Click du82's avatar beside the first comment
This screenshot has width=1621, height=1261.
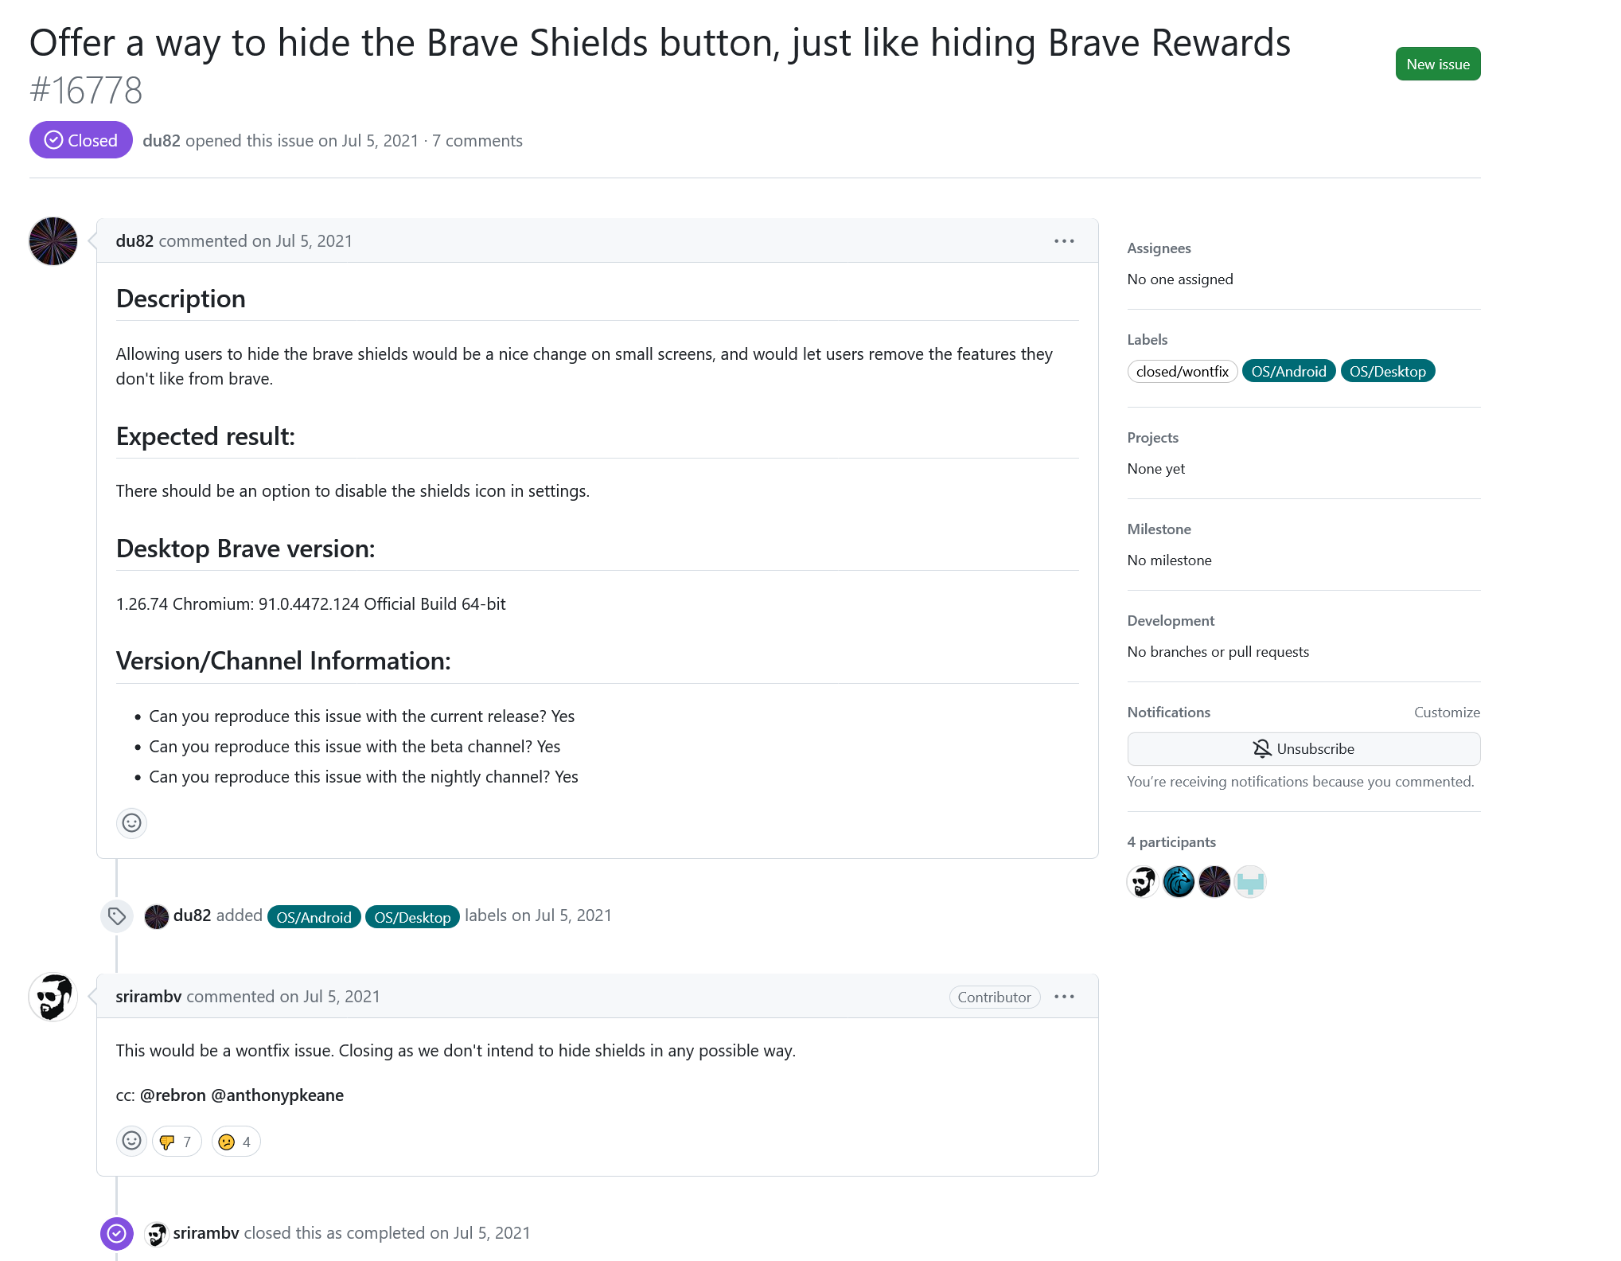pos(52,240)
